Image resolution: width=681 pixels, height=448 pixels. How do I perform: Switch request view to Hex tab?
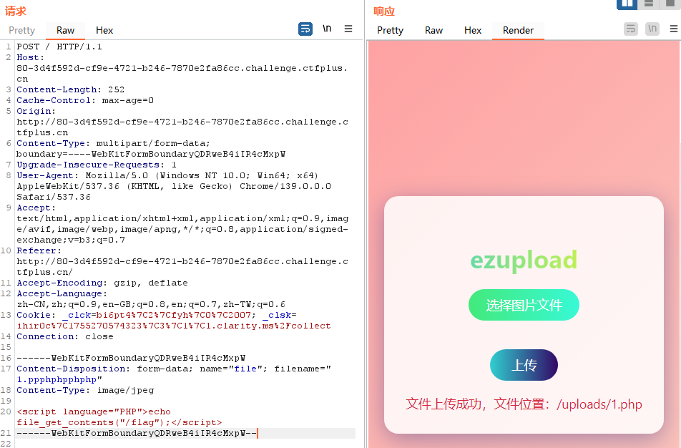point(104,31)
